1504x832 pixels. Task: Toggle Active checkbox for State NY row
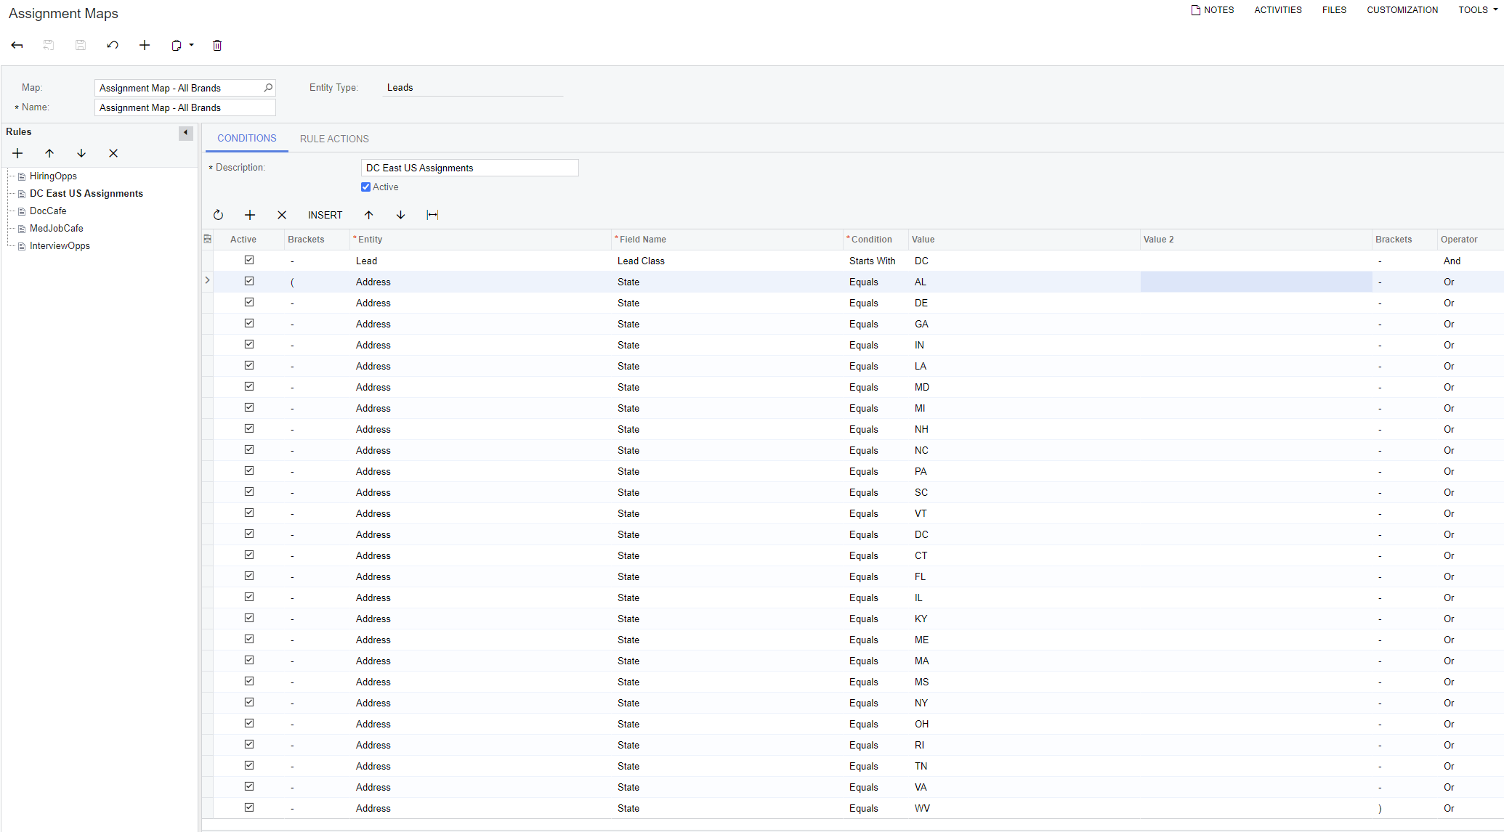249,702
